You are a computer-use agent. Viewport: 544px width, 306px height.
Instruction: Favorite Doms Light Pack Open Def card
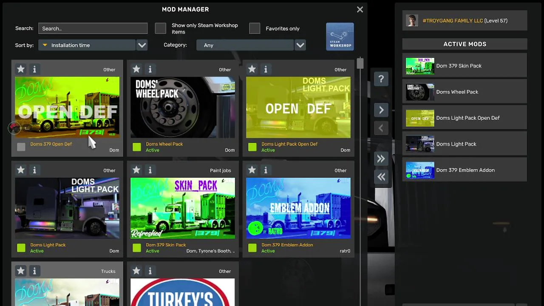252,69
